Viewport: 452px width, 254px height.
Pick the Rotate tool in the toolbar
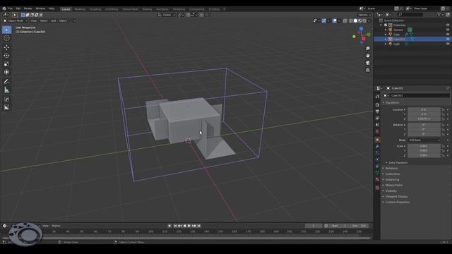pyautogui.click(x=6, y=56)
